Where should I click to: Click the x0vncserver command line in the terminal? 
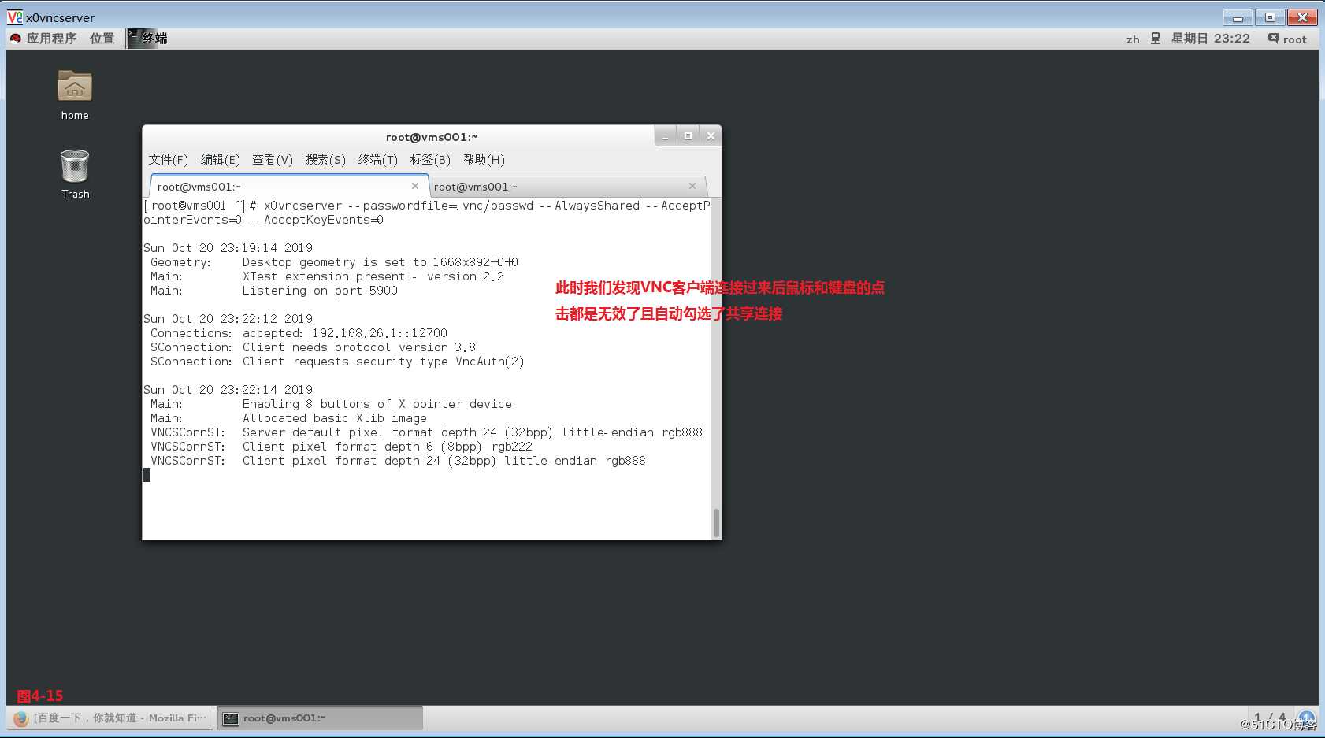pyautogui.click(x=427, y=213)
